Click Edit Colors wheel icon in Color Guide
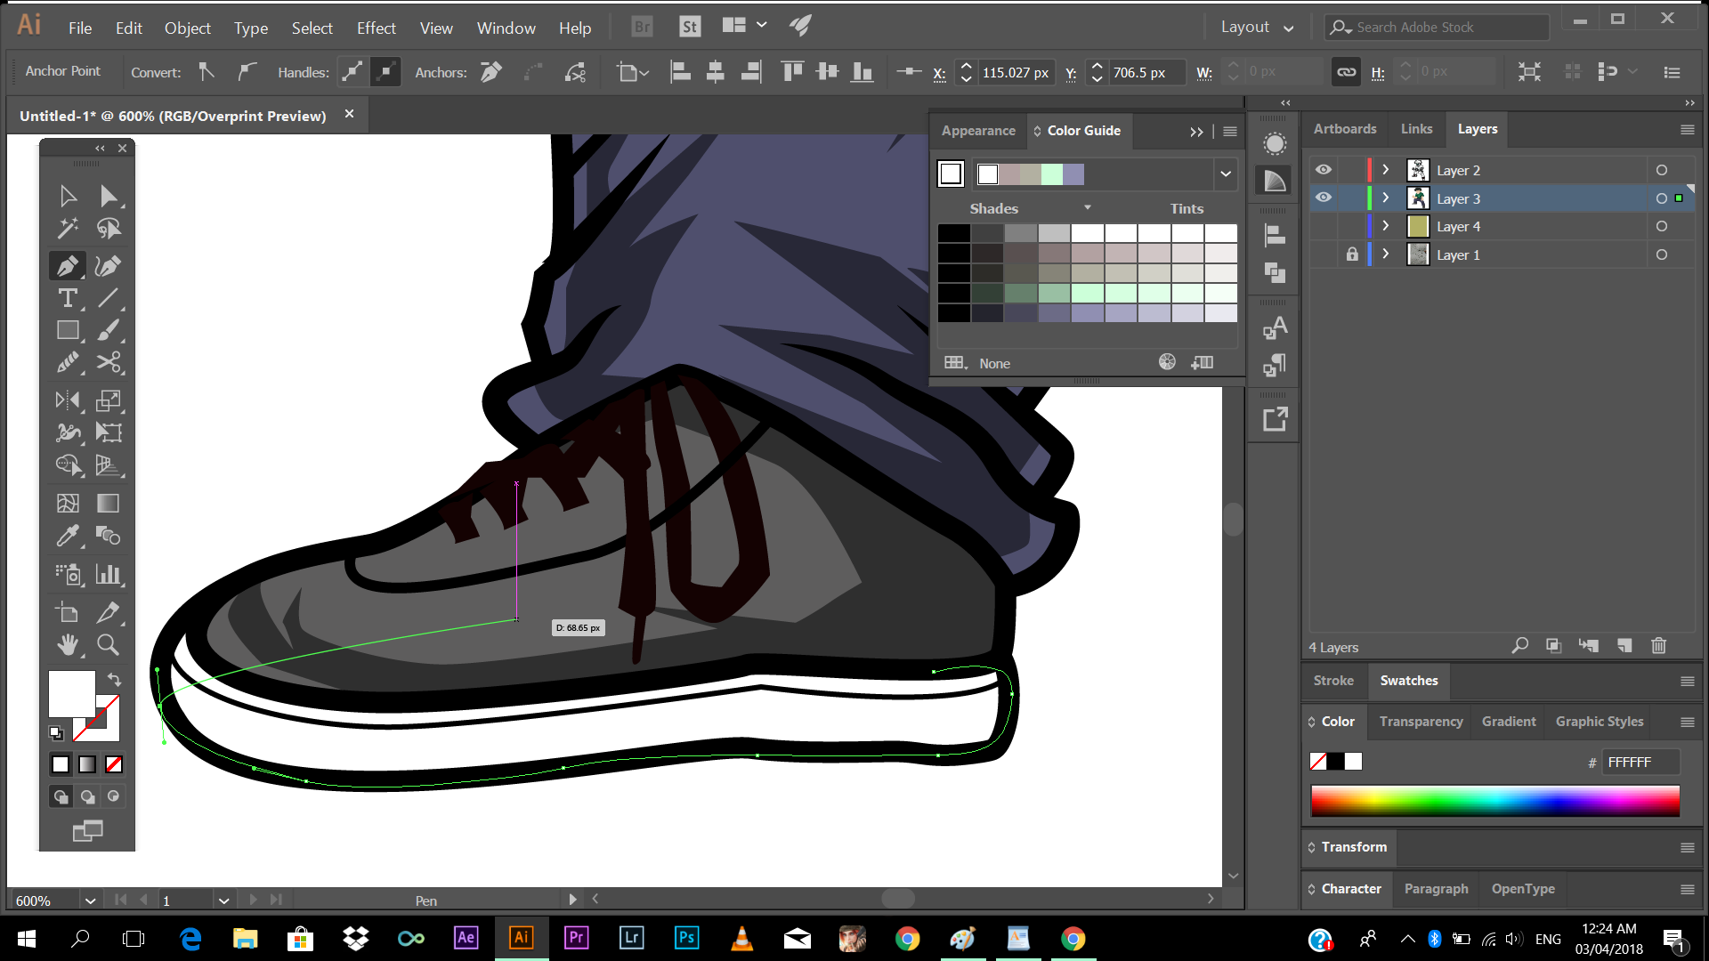 (x=1167, y=362)
